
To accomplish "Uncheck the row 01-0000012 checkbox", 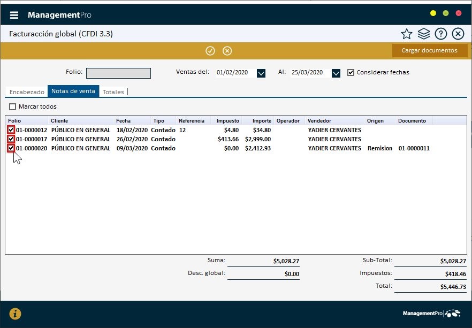I will pos(11,130).
